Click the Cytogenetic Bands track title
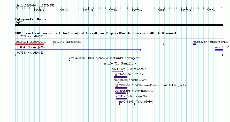 31,19
